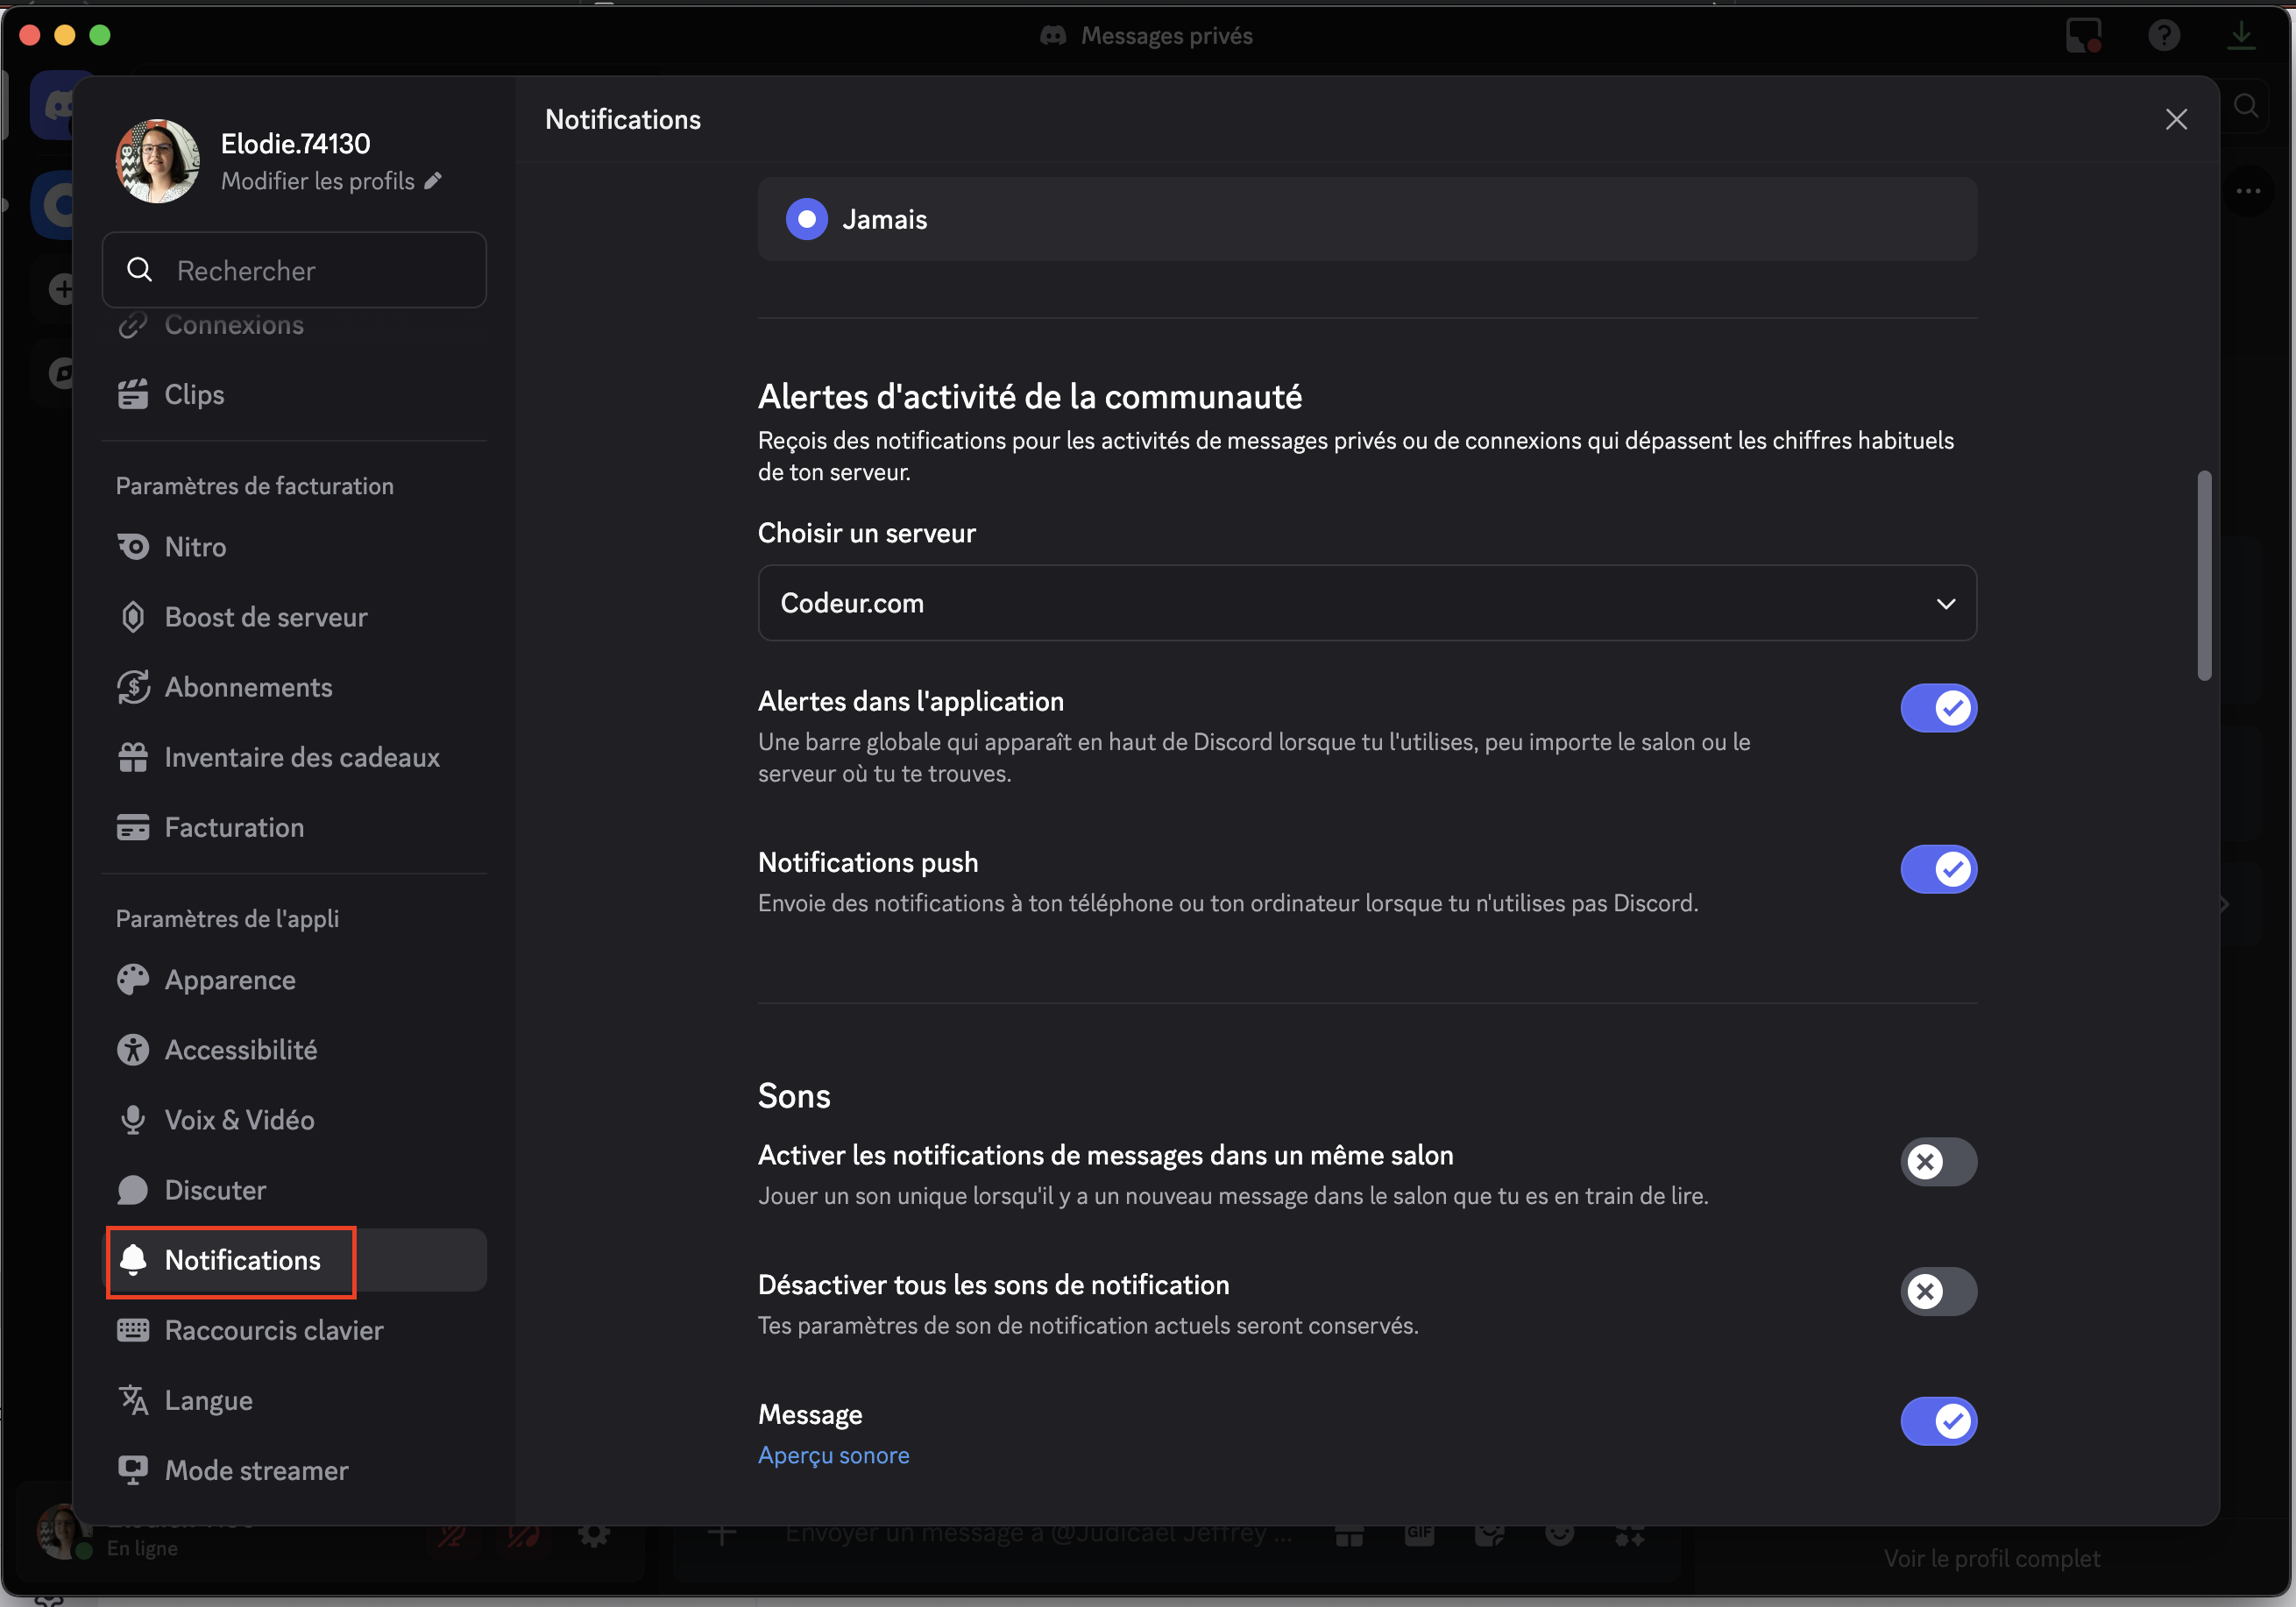Close settings with the X button
2296x1607 pixels.
2176,119
